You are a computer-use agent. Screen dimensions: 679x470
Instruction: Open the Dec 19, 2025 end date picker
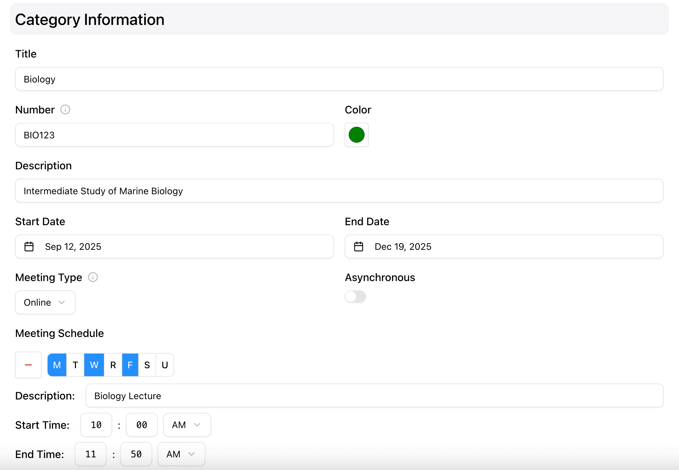504,246
